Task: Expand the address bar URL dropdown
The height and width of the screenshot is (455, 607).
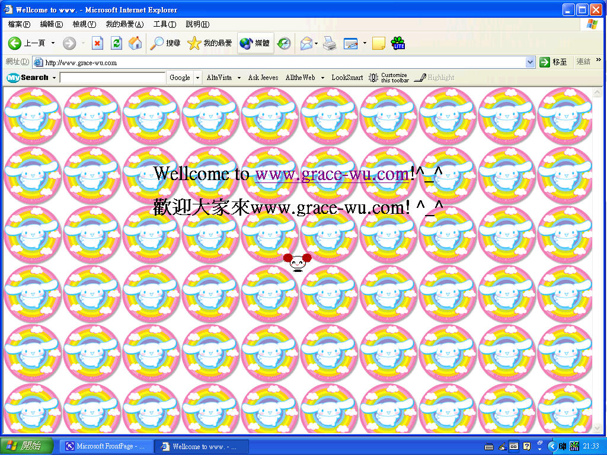Action: click(530, 62)
